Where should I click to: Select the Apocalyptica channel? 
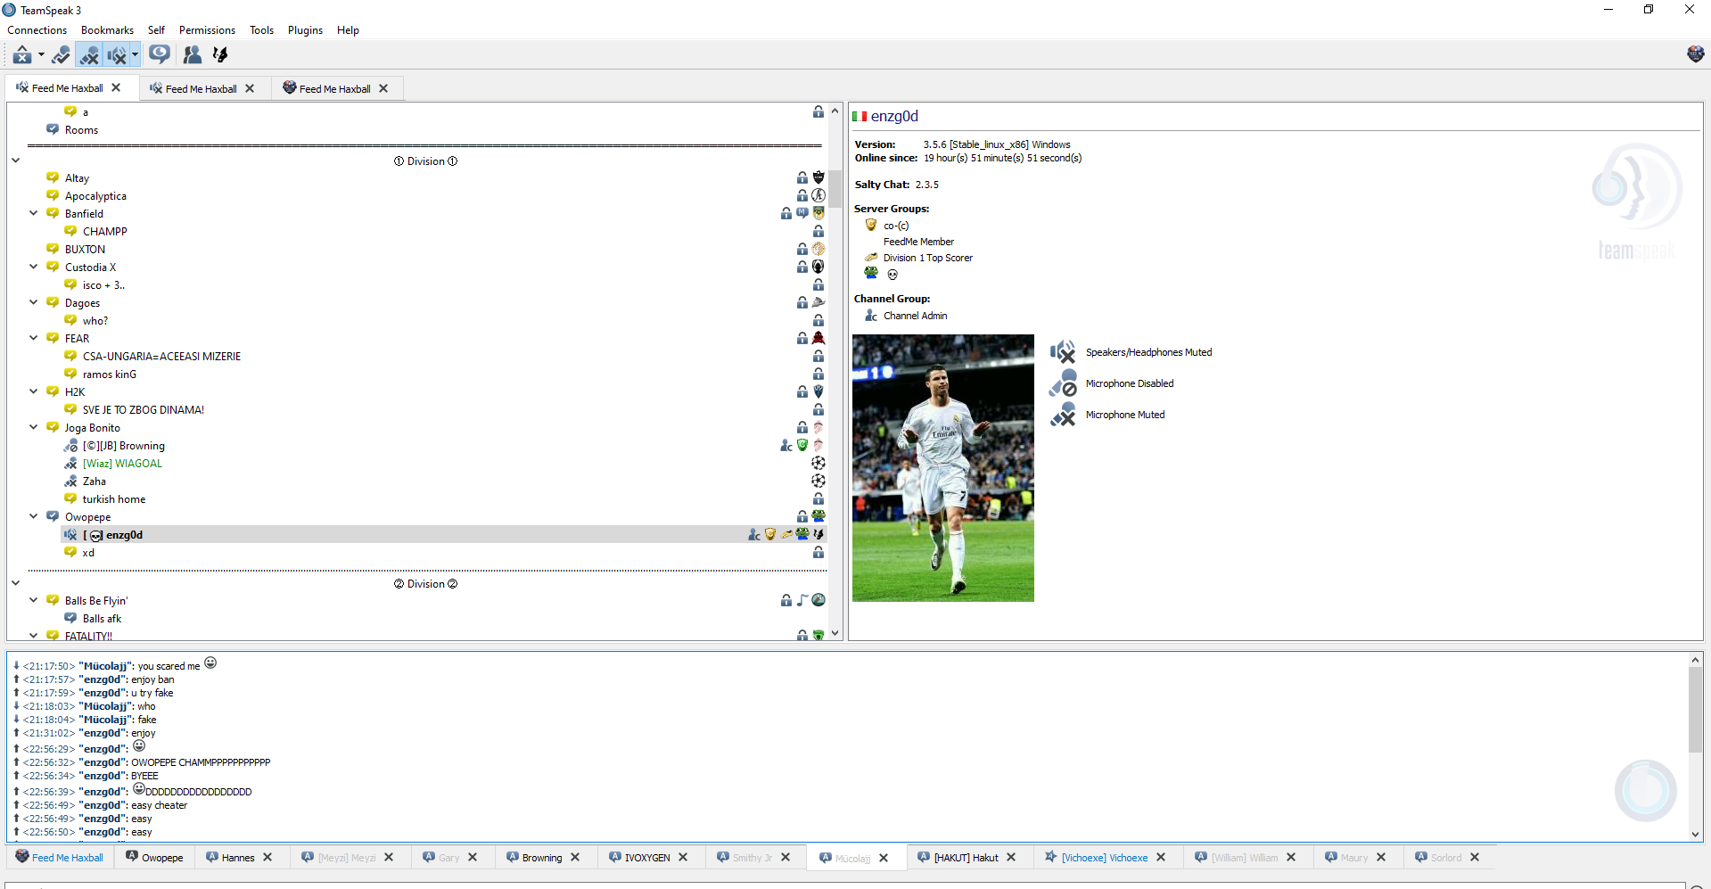point(95,196)
